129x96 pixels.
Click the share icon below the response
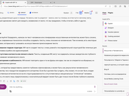coord(11,81)
